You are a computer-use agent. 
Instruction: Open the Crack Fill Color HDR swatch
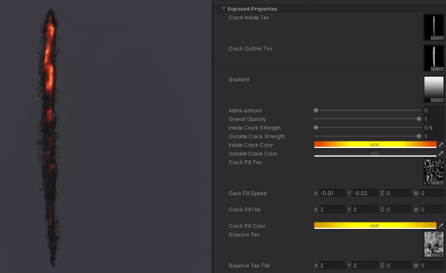375,225
